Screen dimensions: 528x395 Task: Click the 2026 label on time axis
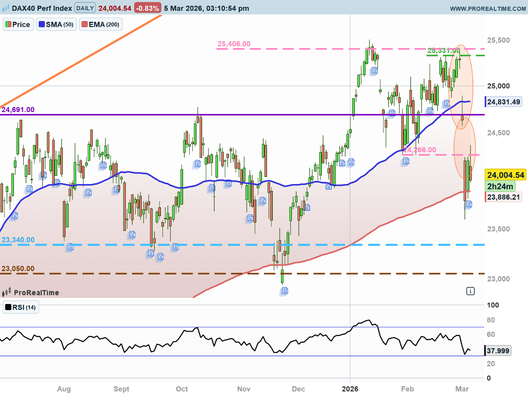point(350,389)
